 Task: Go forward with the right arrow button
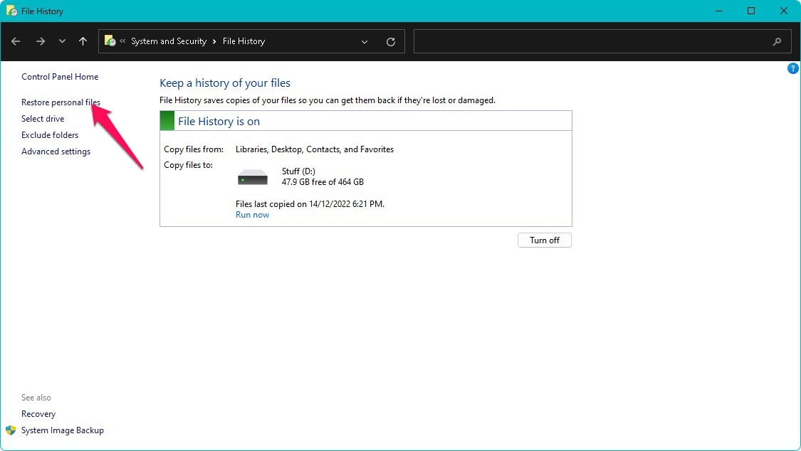(x=41, y=41)
